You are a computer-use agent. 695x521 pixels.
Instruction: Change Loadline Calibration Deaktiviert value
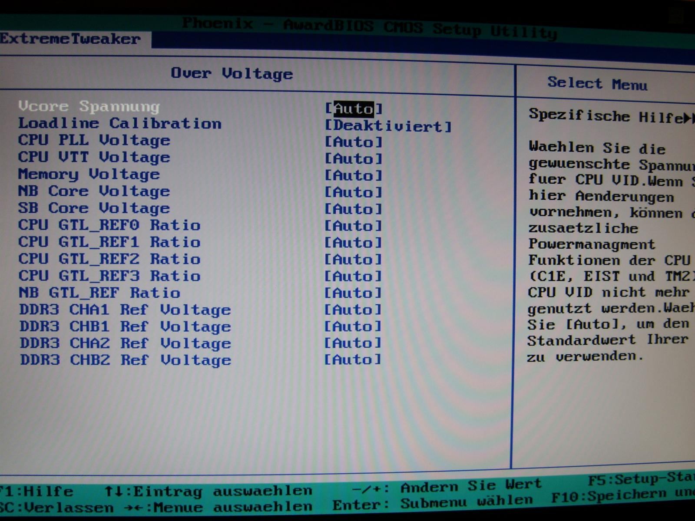pyautogui.click(x=388, y=126)
